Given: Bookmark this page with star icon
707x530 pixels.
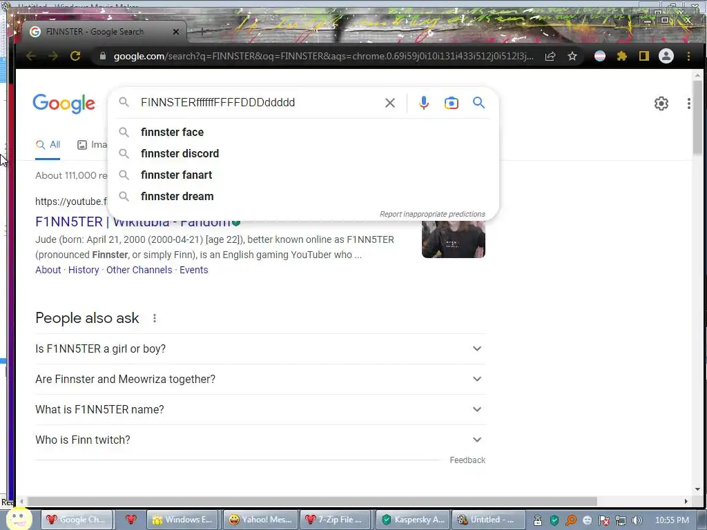Looking at the screenshot, I should click(572, 56).
